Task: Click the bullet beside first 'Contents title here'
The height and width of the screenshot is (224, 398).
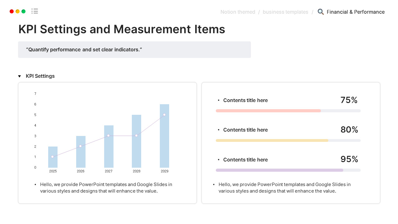Action: [219, 100]
